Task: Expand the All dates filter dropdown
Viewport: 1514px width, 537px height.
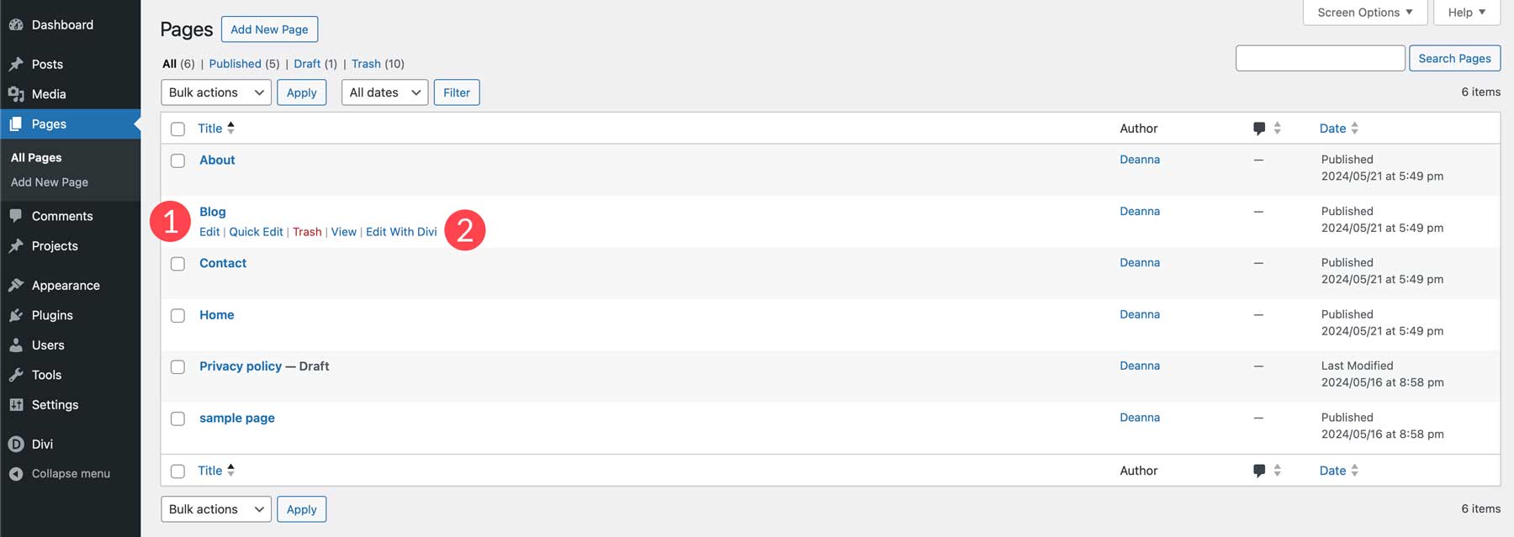Action: [384, 92]
